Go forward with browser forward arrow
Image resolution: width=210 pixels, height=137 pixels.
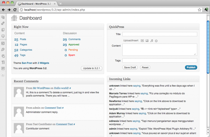[9, 10]
